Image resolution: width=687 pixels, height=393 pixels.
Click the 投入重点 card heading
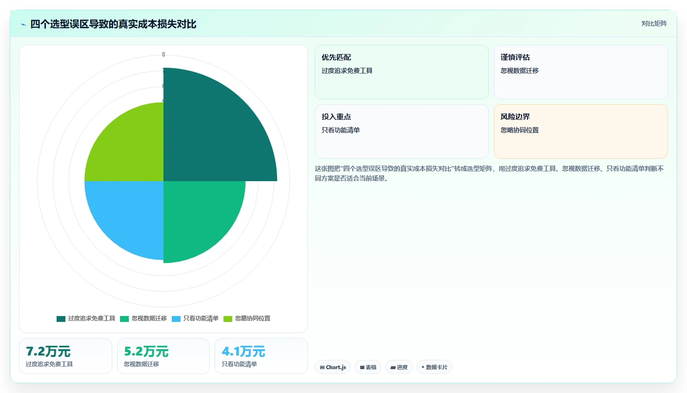[336, 117]
